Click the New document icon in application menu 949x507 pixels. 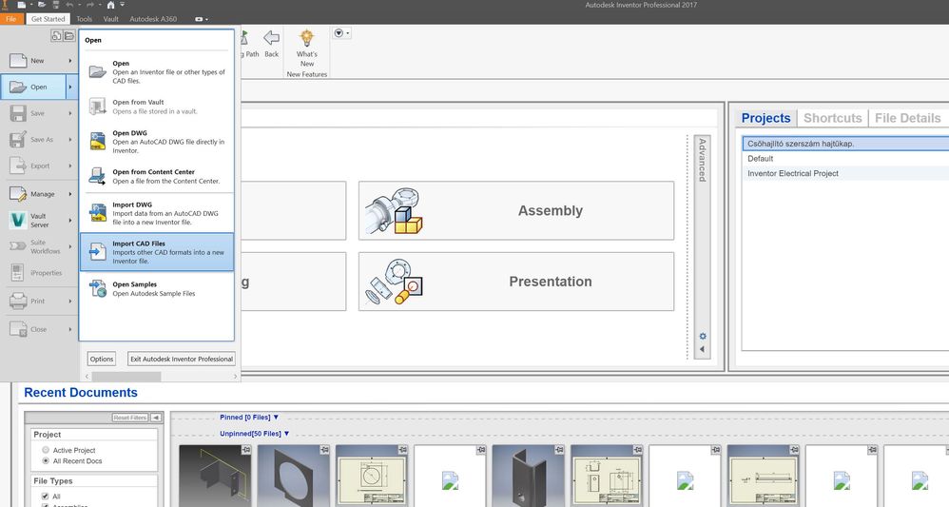coord(18,61)
